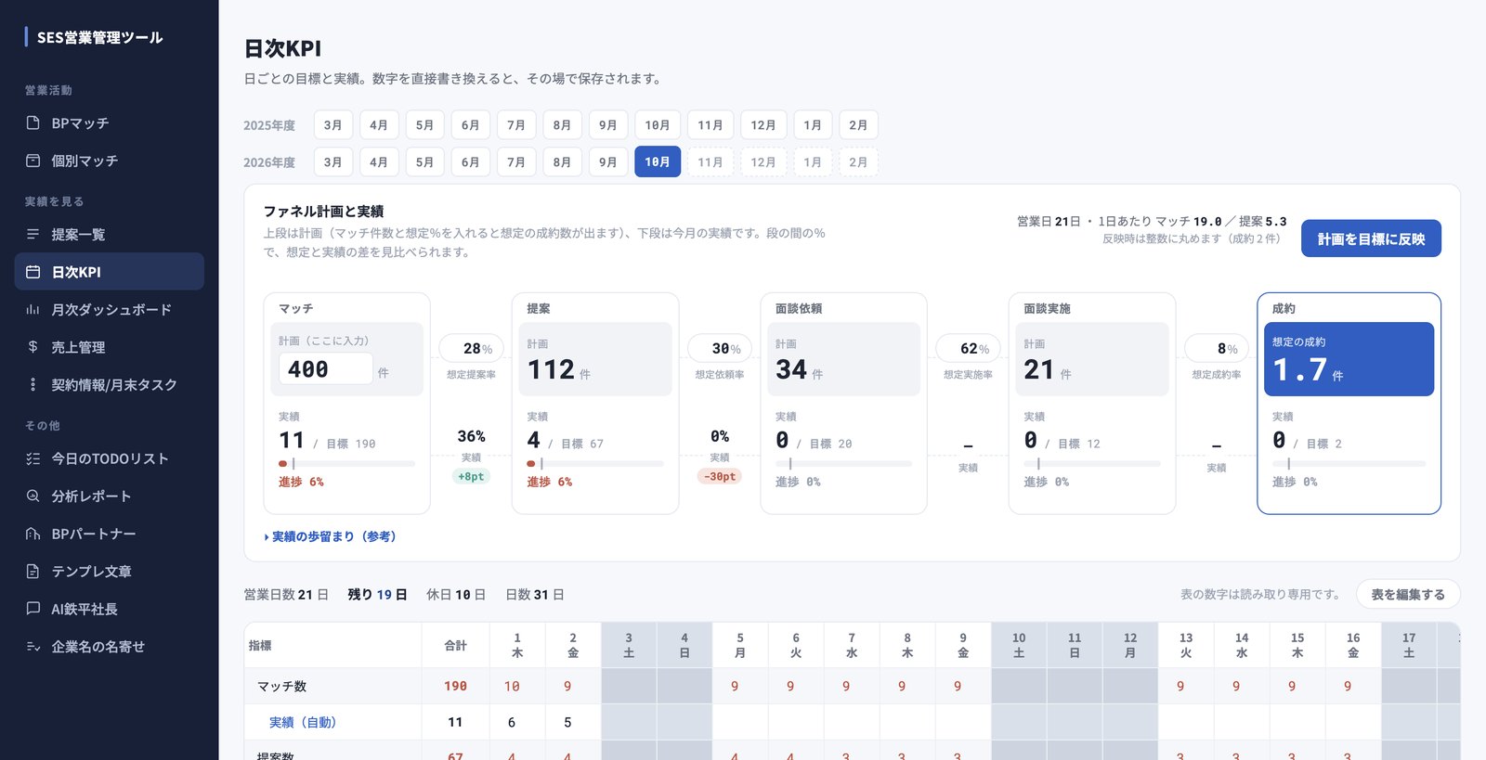Select 2025年度 6月 tab
The height and width of the screenshot is (760, 1486).
pyautogui.click(x=471, y=124)
